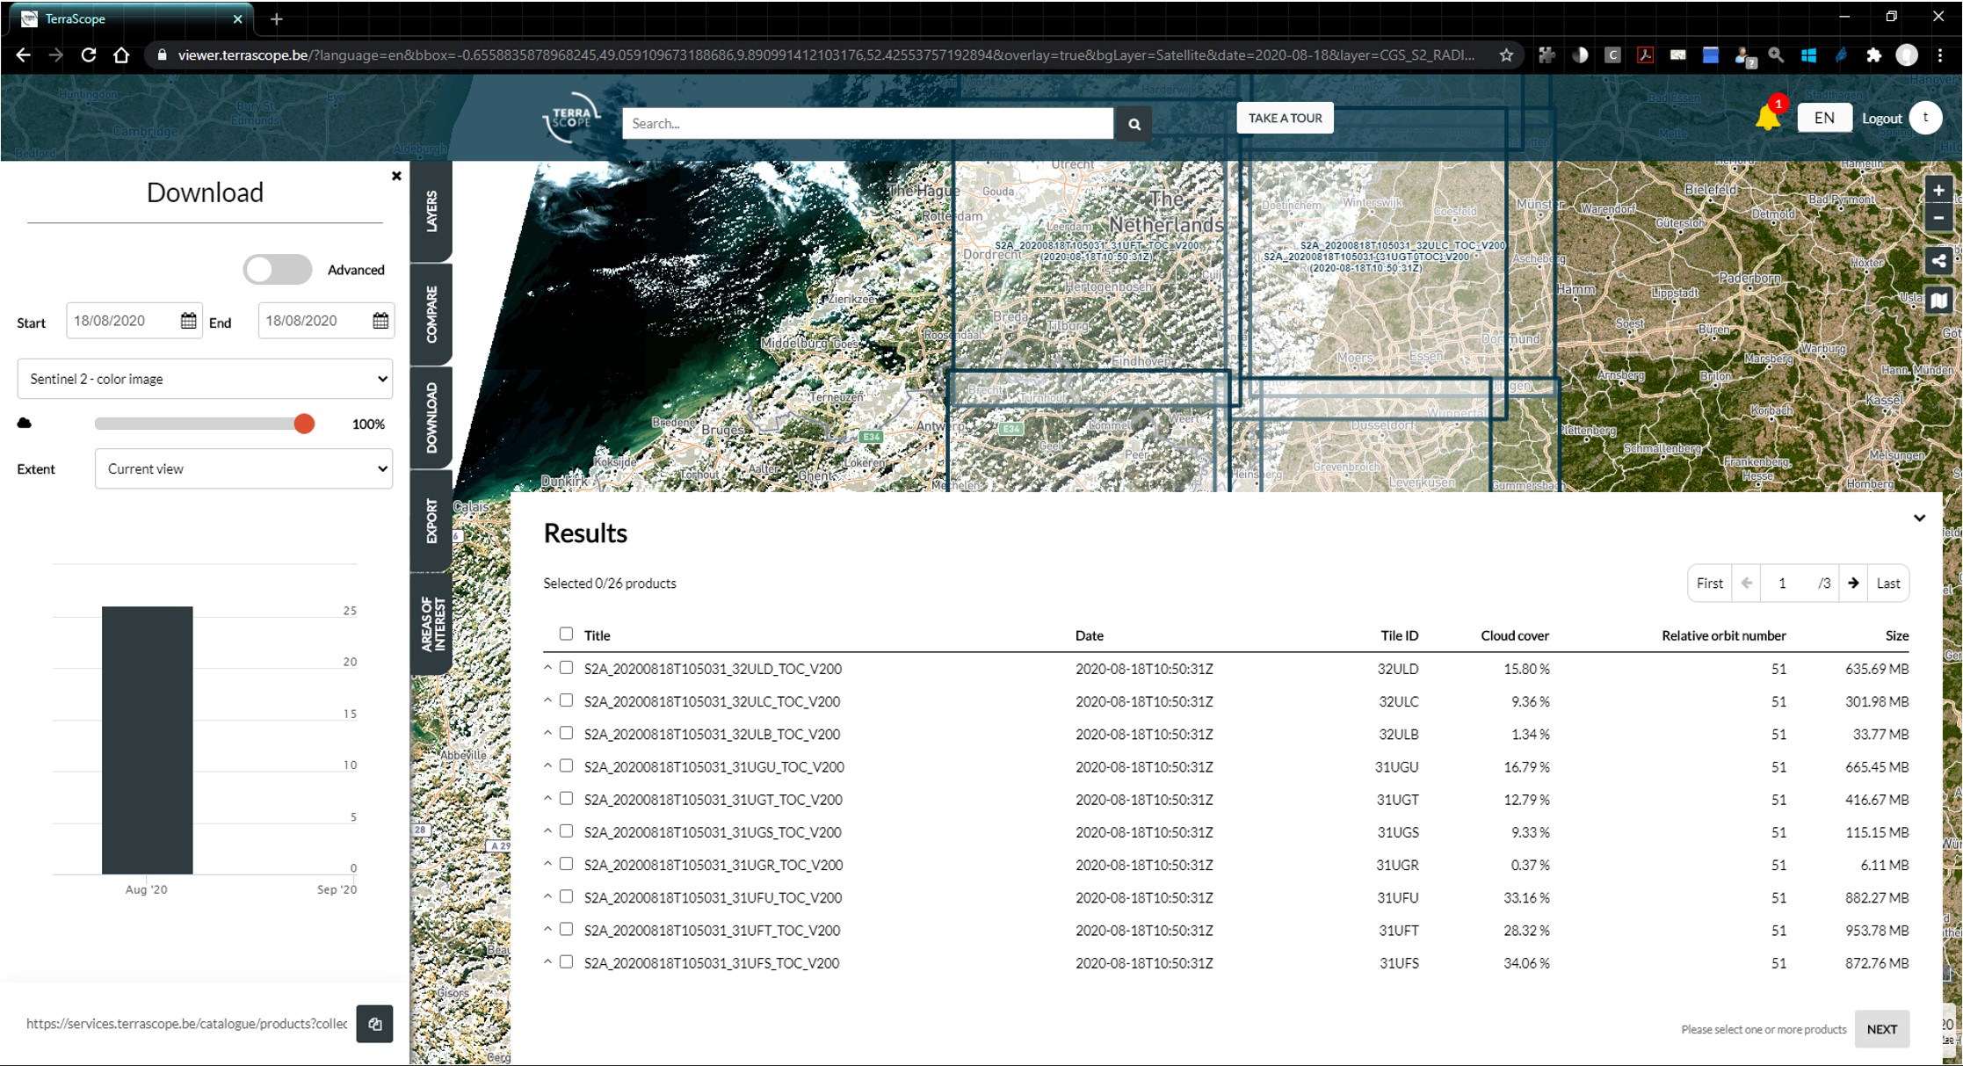
Task: Enable the Advanced download toggle
Action: 278,270
